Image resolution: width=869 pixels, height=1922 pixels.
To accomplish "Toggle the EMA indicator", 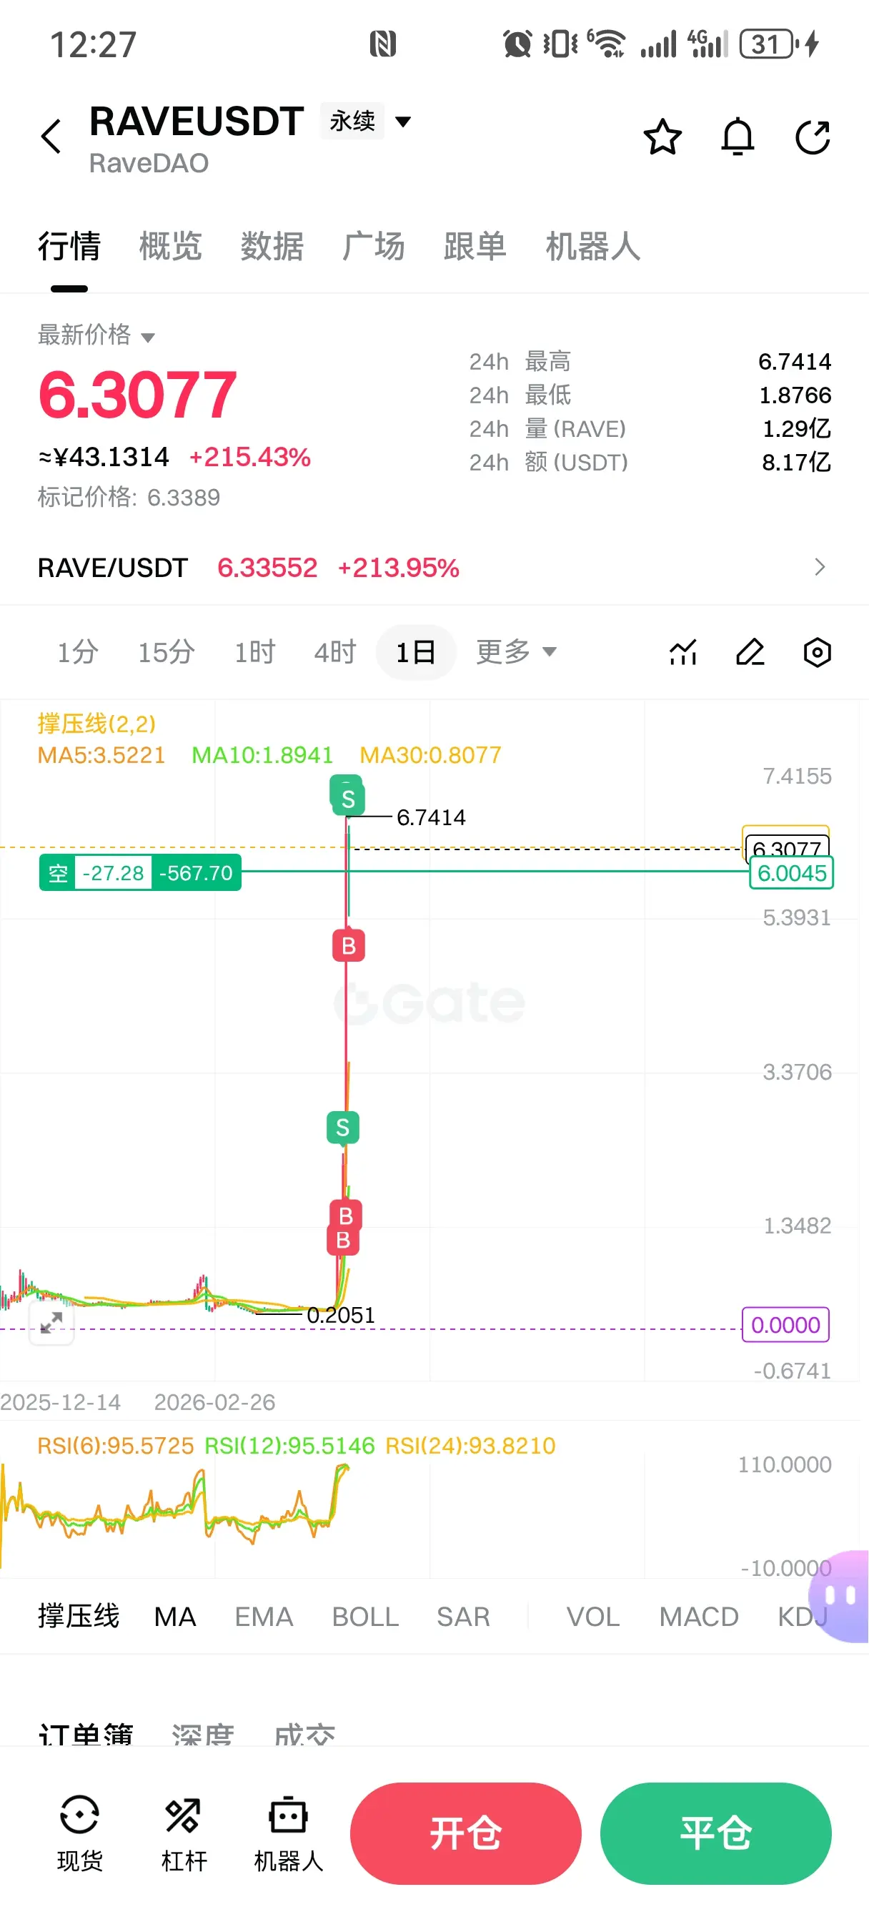I will 264,1617.
